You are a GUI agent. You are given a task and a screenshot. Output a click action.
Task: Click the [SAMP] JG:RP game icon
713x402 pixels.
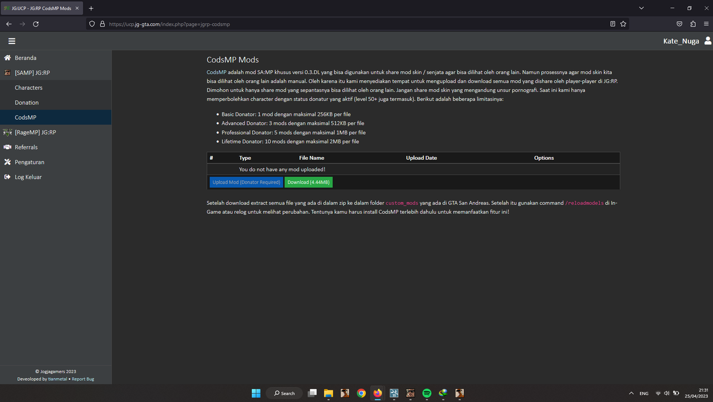[7, 73]
